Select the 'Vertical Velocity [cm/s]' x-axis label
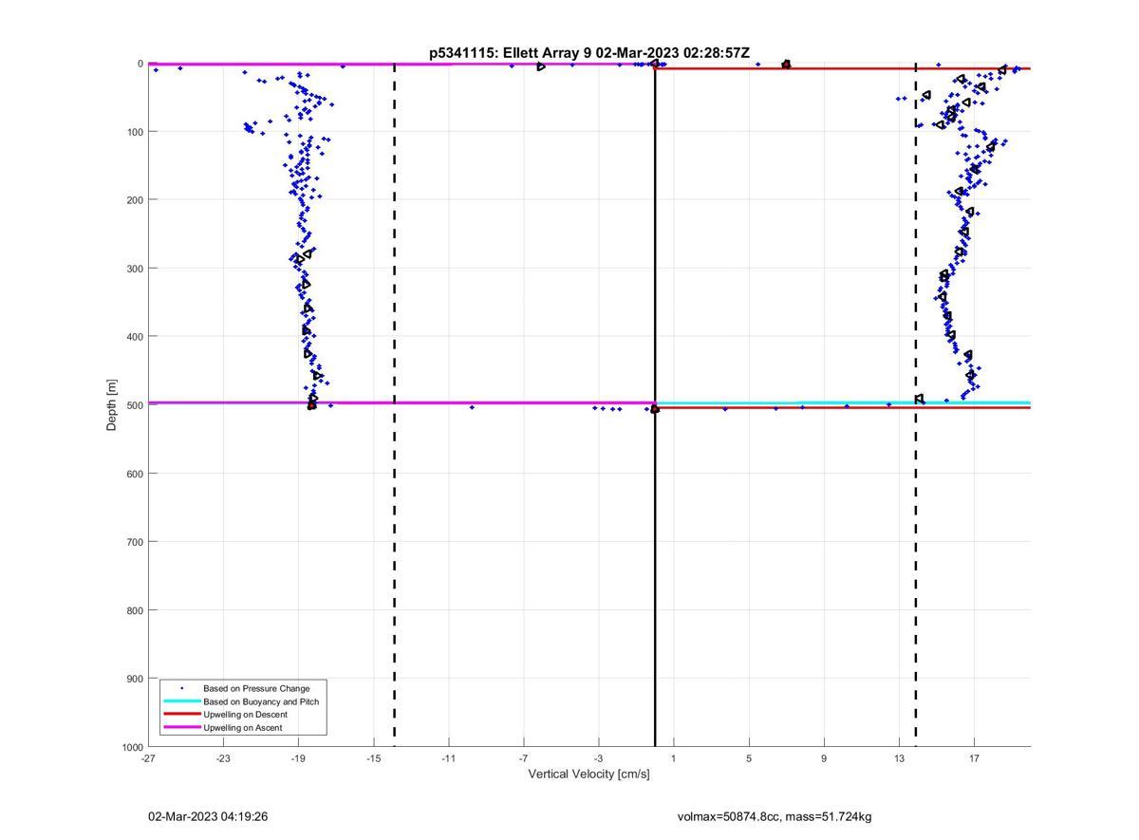This screenshot has height=840, width=1139. point(588,775)
